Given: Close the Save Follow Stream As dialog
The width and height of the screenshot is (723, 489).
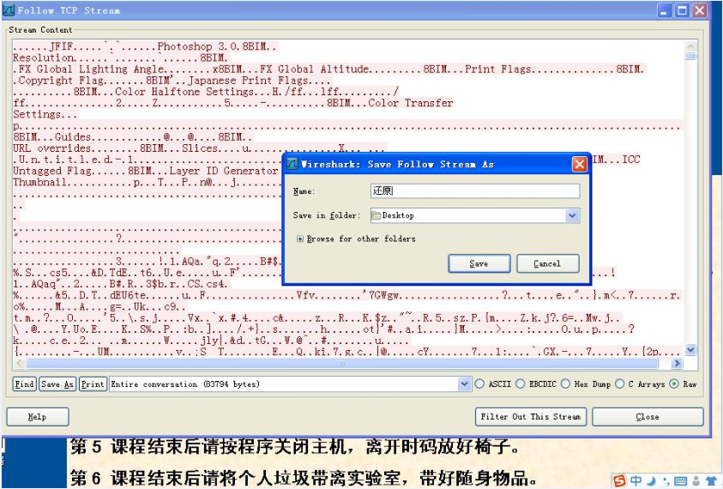Looking at the screenshot, I should click(579, 164).
